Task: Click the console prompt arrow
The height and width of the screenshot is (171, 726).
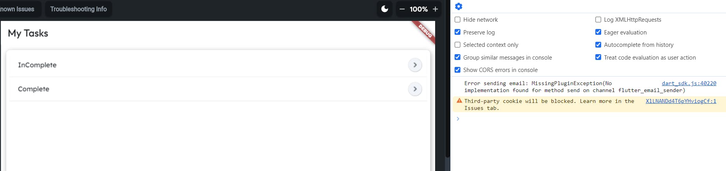Action: pyautogui.click(x=458, y=119)
